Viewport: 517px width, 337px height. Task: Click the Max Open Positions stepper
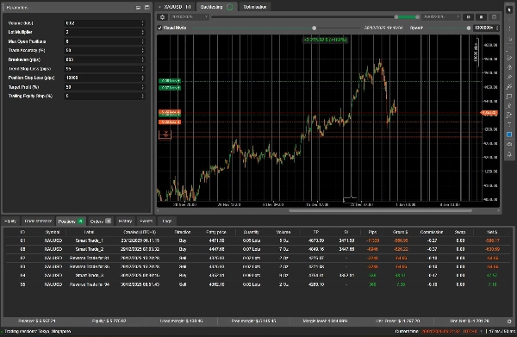(x=142, y=41)
